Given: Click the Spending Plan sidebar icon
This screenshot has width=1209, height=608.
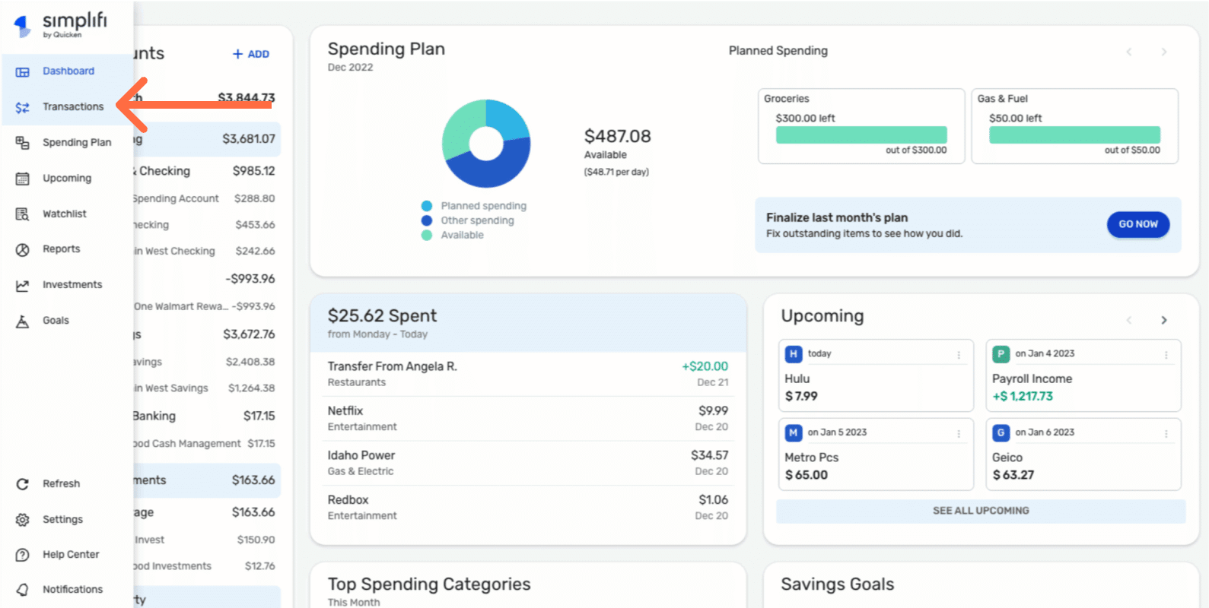Looking at the screenshot, I should click(x=23, y=143).
